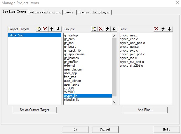The height and width of the screenshot is (134, 181).
Task: Move project target down
Action: pyautogui.click(x=58, y=29)
